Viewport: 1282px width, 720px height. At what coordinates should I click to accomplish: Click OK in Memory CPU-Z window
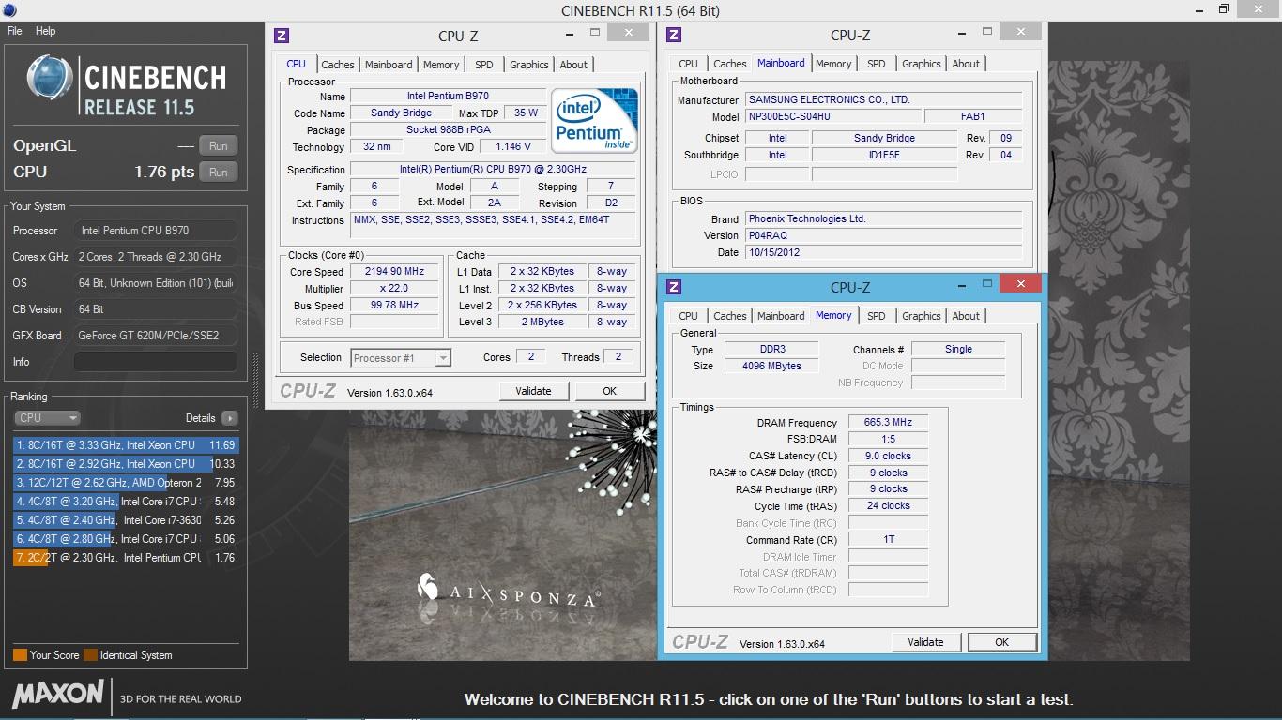click(x=1001, y=642)
